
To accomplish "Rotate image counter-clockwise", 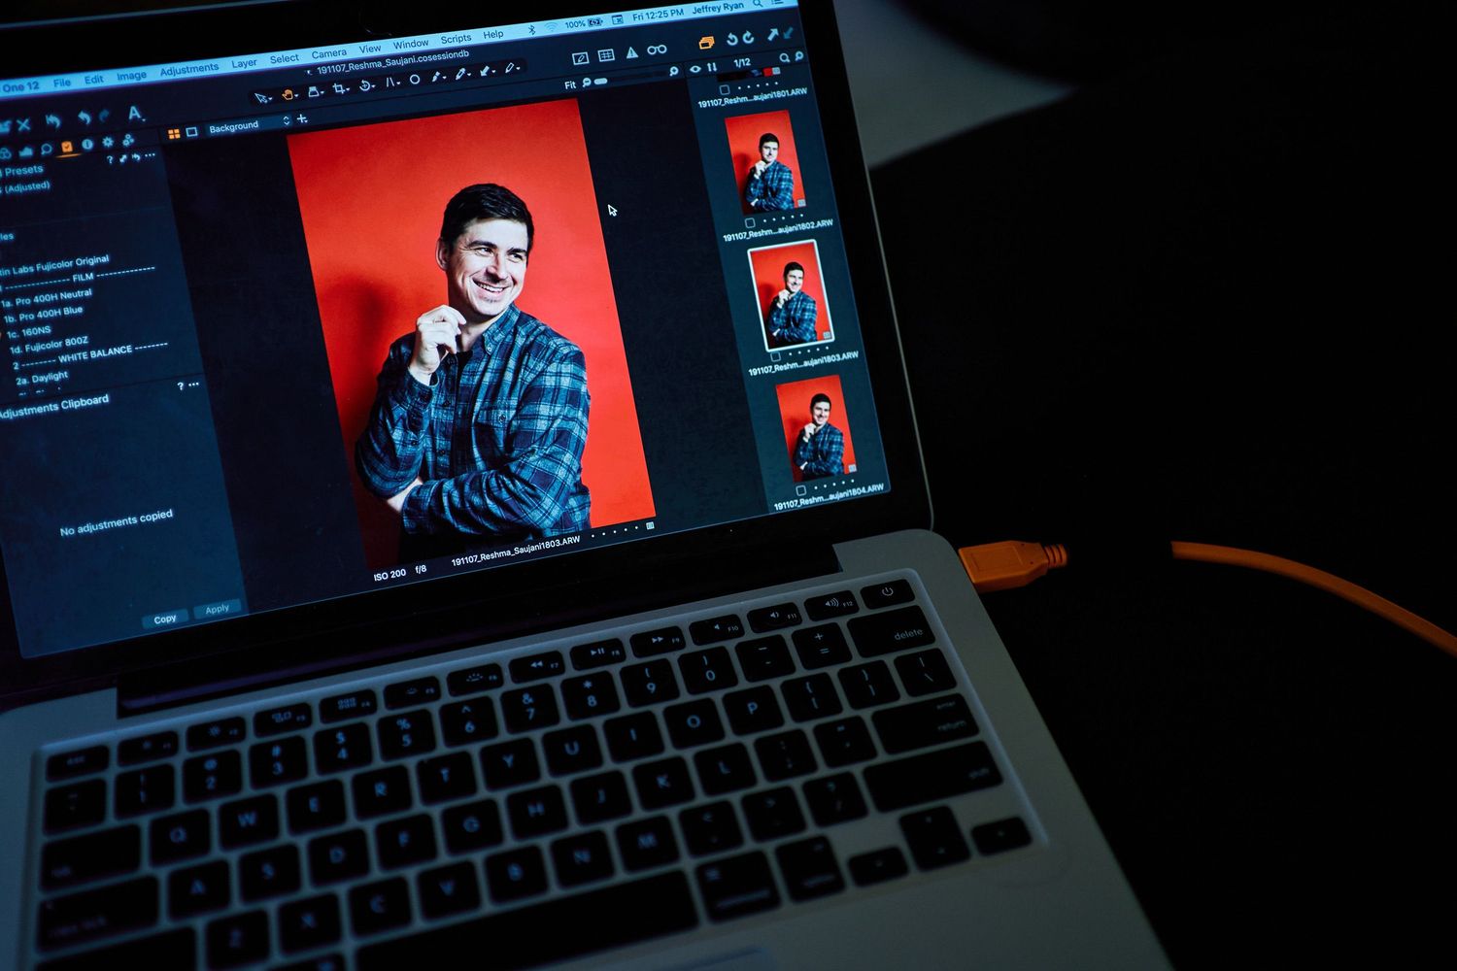I will pos(732,40).
